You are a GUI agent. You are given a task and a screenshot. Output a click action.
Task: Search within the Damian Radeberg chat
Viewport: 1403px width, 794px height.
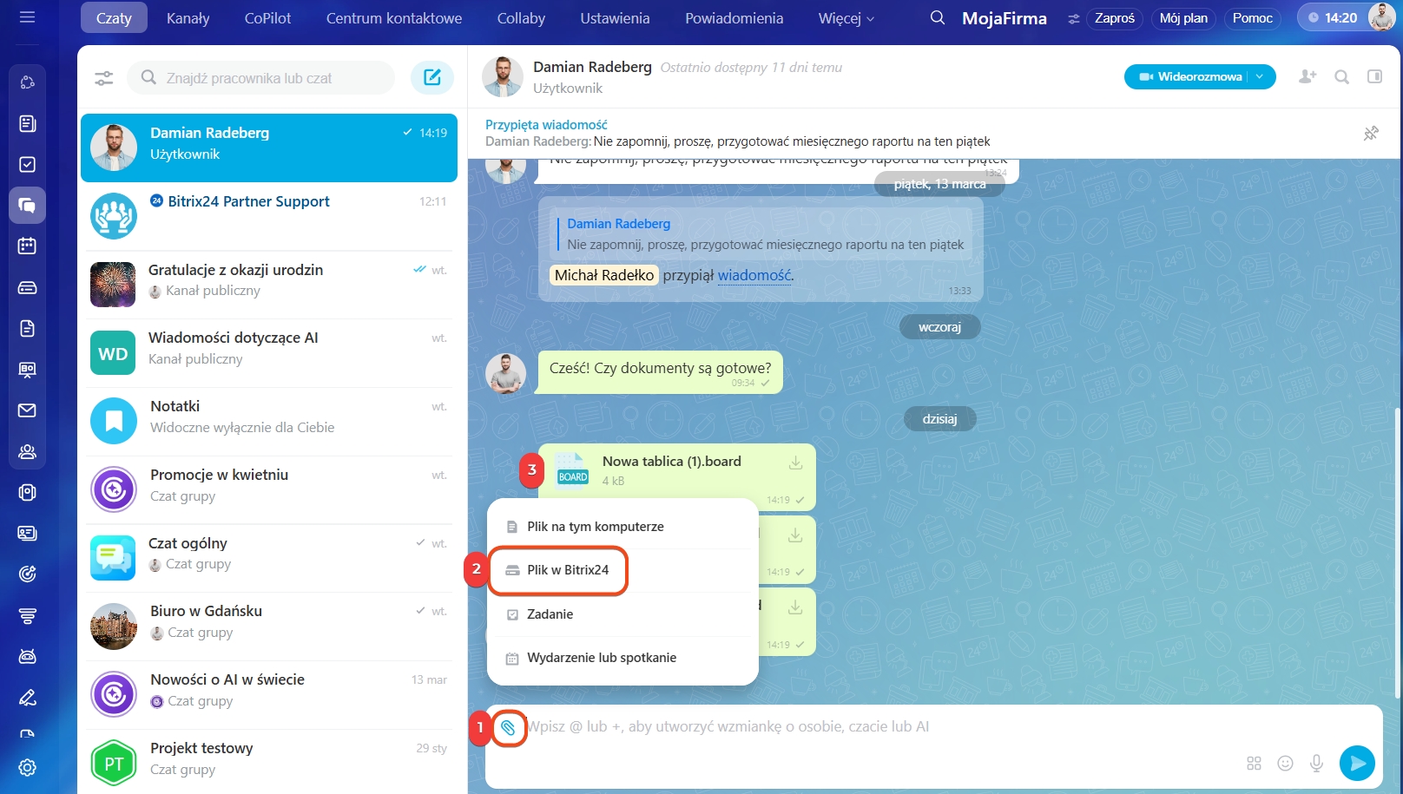[x=1341, y=77]
